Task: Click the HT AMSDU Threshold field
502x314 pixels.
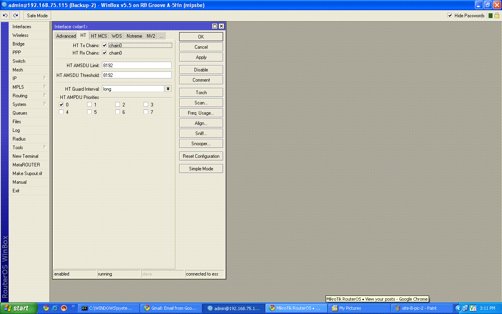Action: point(136,75)
